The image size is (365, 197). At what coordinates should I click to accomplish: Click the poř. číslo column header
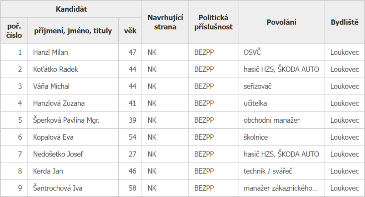14,31
